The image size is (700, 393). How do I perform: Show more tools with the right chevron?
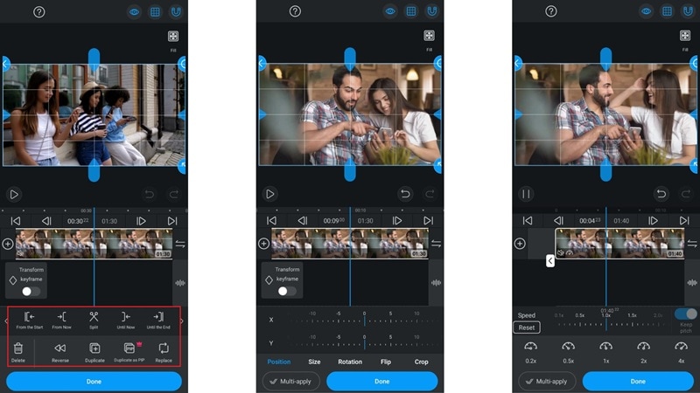[x=182, y=321]
